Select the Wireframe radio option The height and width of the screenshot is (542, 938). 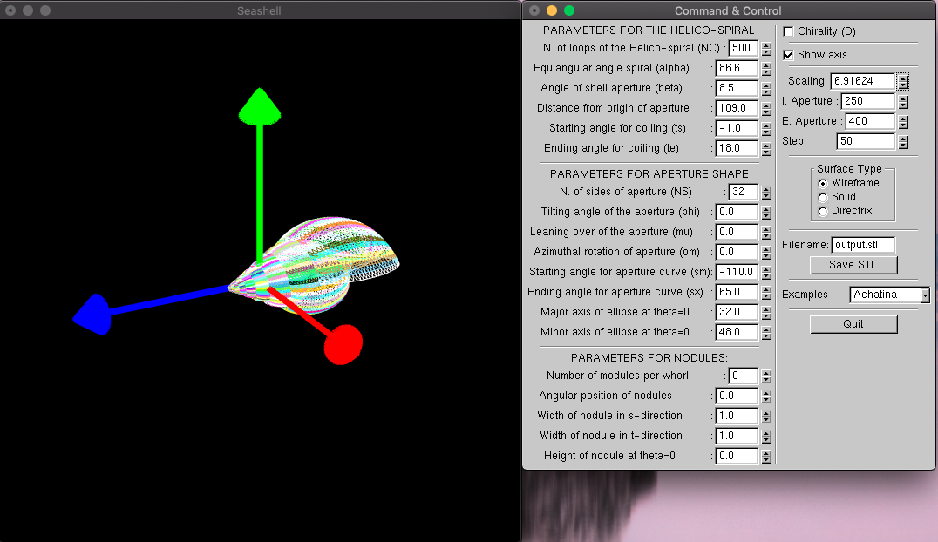coord(823,183)
